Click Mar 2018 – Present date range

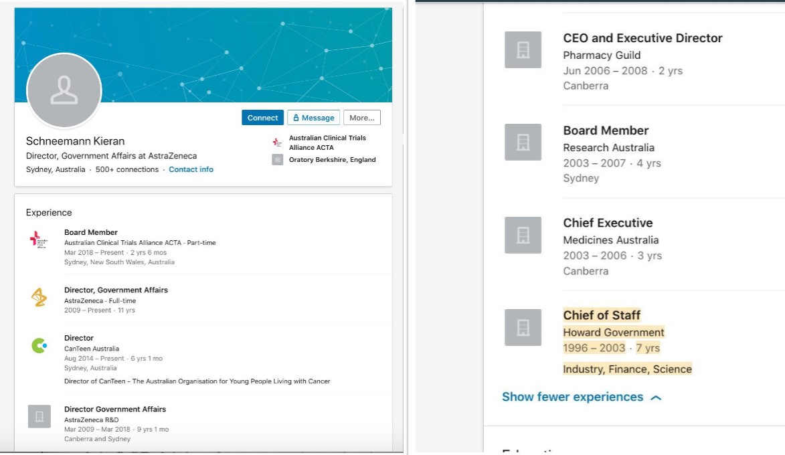94,252
